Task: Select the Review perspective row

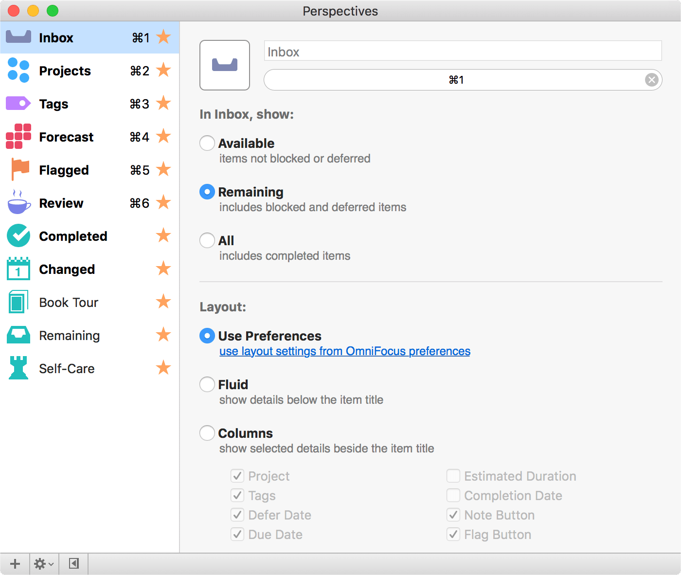Action: tap(90, 202)
